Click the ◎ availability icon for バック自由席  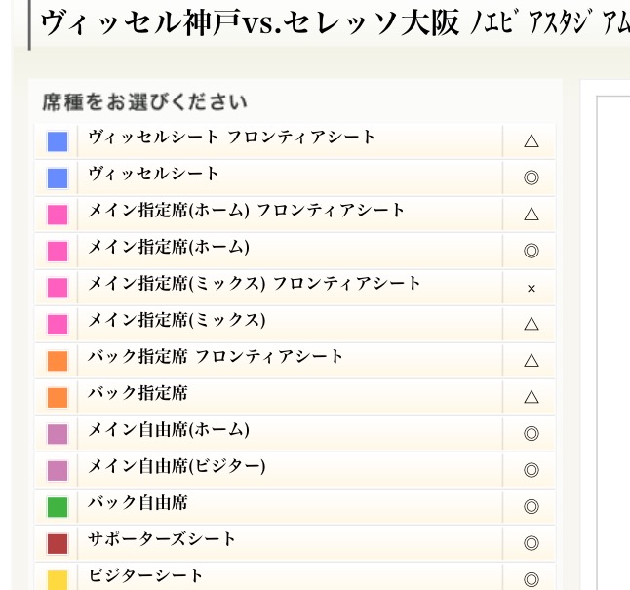531,506
